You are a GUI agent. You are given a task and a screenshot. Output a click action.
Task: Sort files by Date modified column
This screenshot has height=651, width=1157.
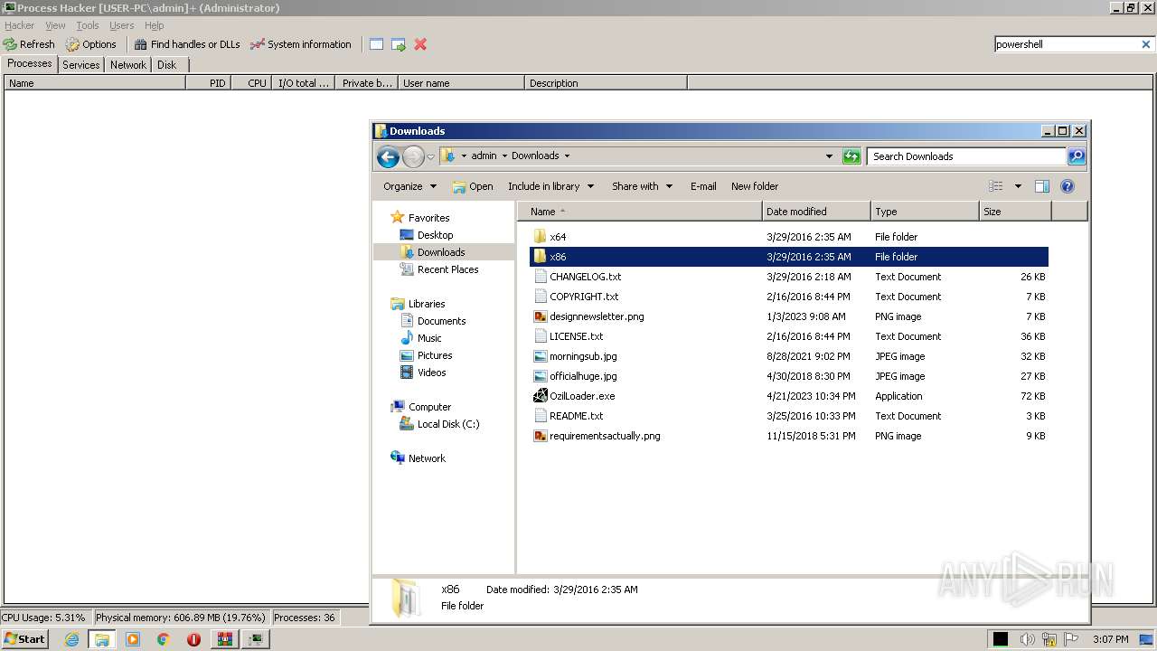(x=816, y=212)
